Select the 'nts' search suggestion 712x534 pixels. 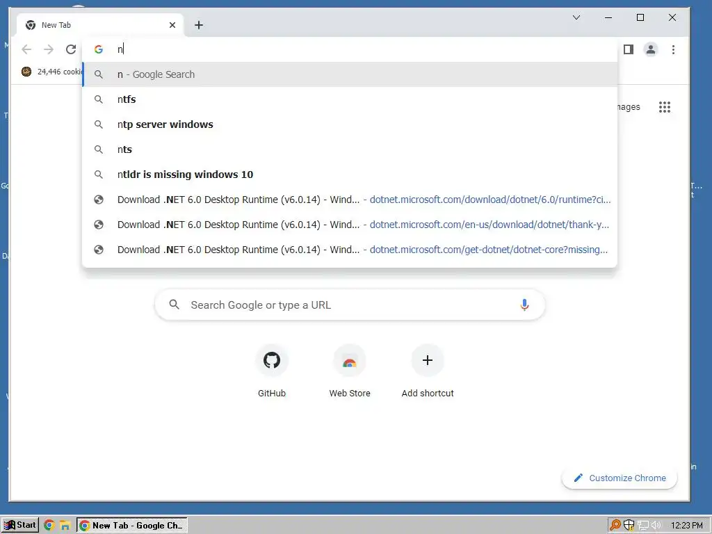click(350, 149)
